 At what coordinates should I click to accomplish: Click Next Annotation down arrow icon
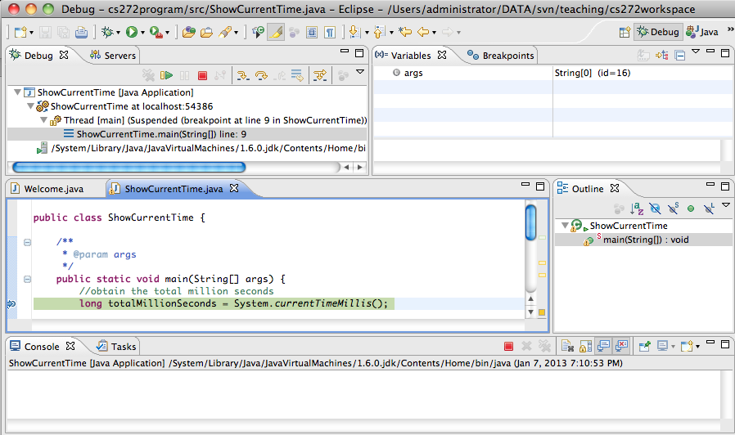[x=355, y=32]
